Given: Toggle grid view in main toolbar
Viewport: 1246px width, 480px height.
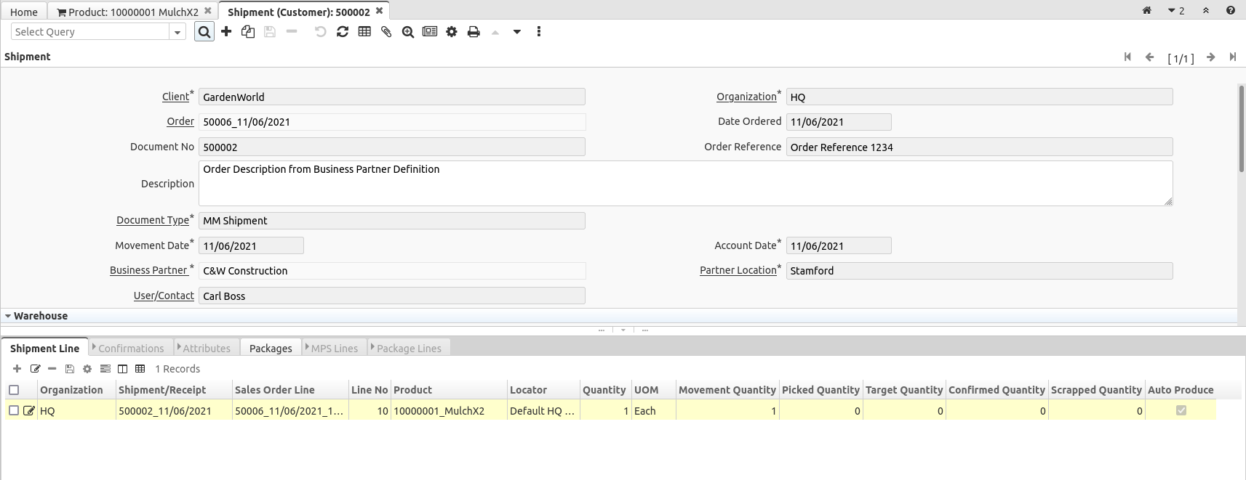Looking at the screenshot, I should 364,32.
